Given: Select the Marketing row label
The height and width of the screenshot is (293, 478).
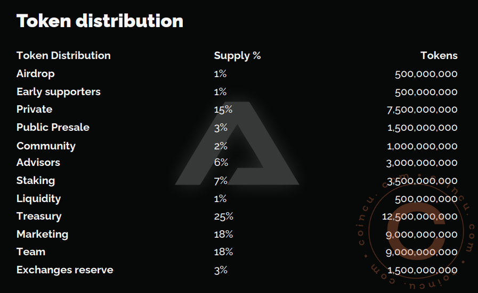Looking at the screenshot, I should coord(42,234).
